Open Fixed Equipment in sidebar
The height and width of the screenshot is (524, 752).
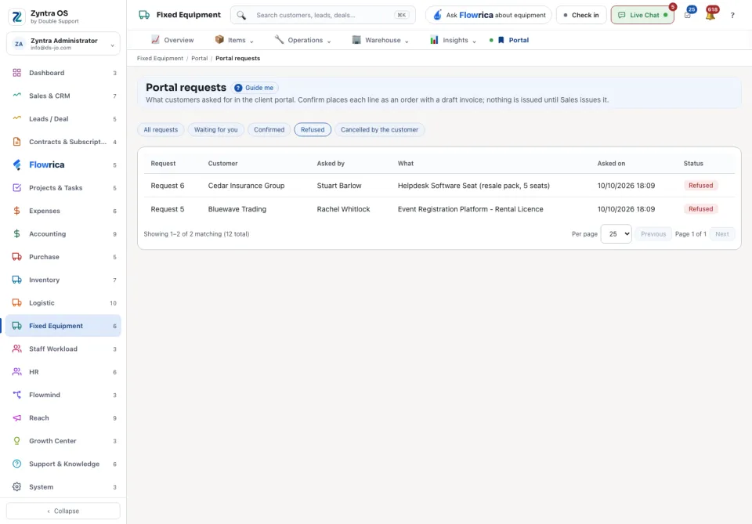tap(63, 326)
